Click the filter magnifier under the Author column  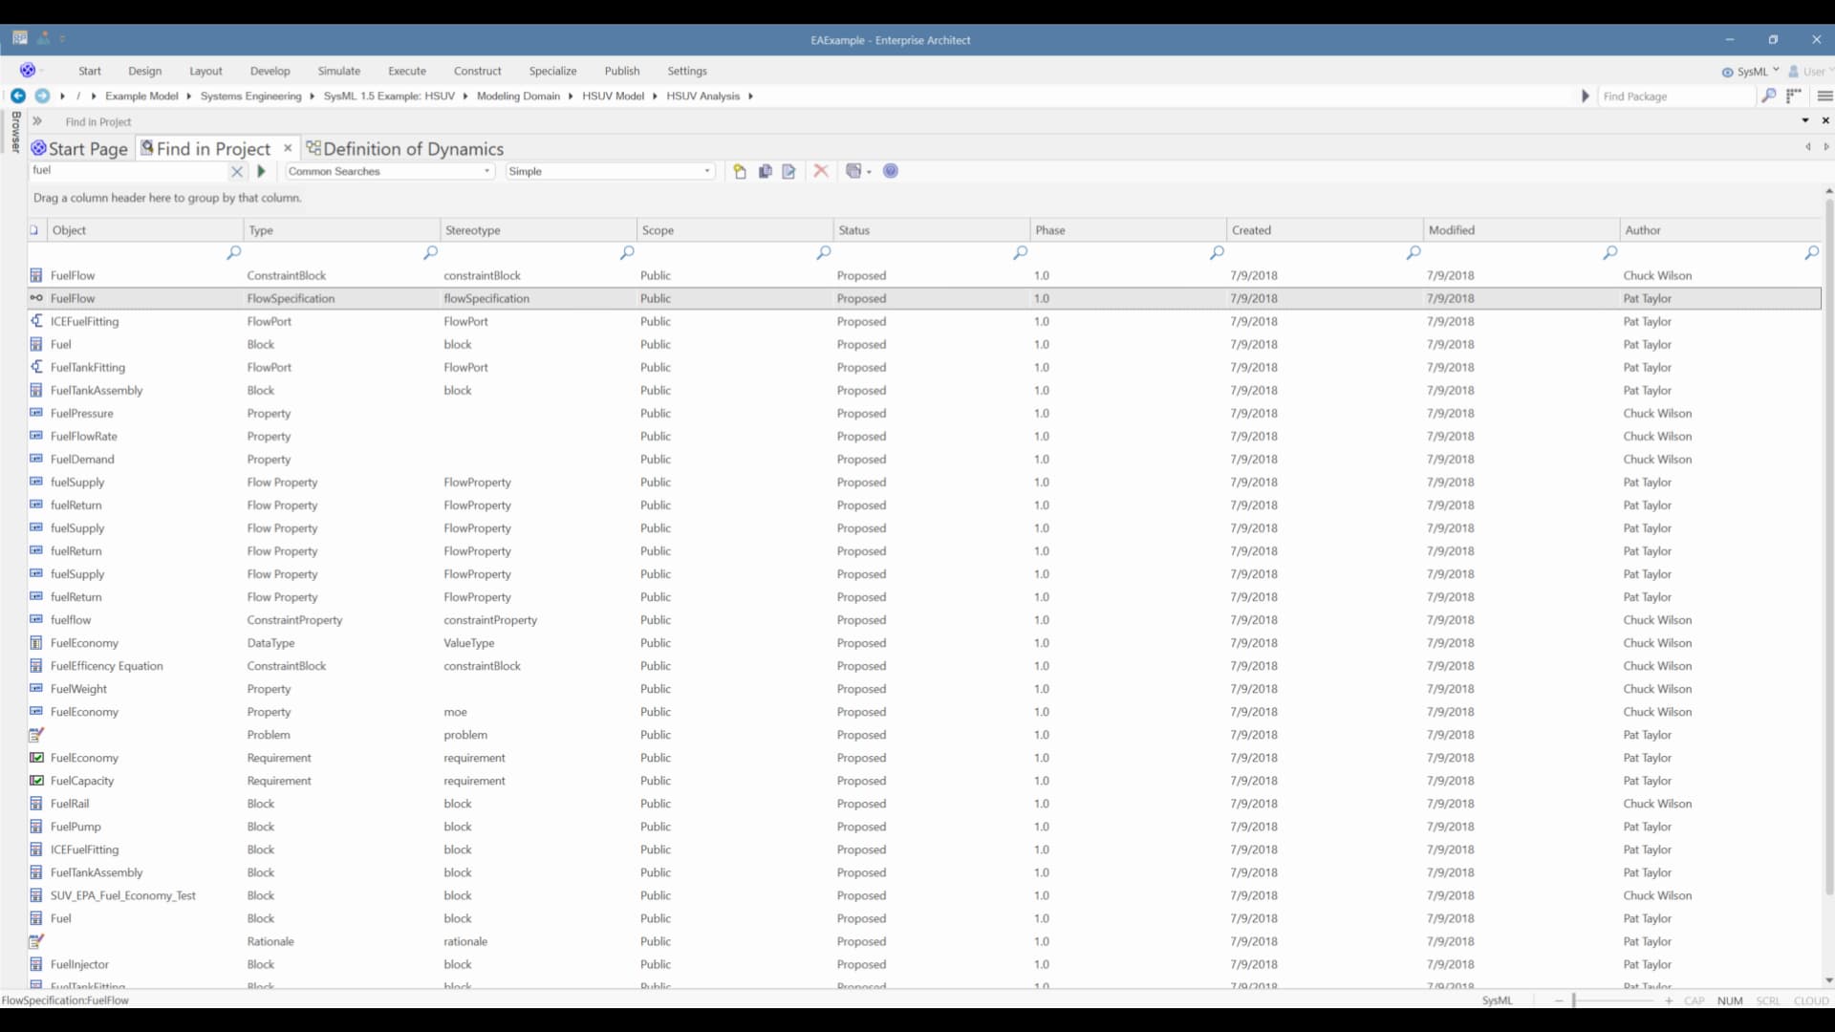[x=1811, y=252]
